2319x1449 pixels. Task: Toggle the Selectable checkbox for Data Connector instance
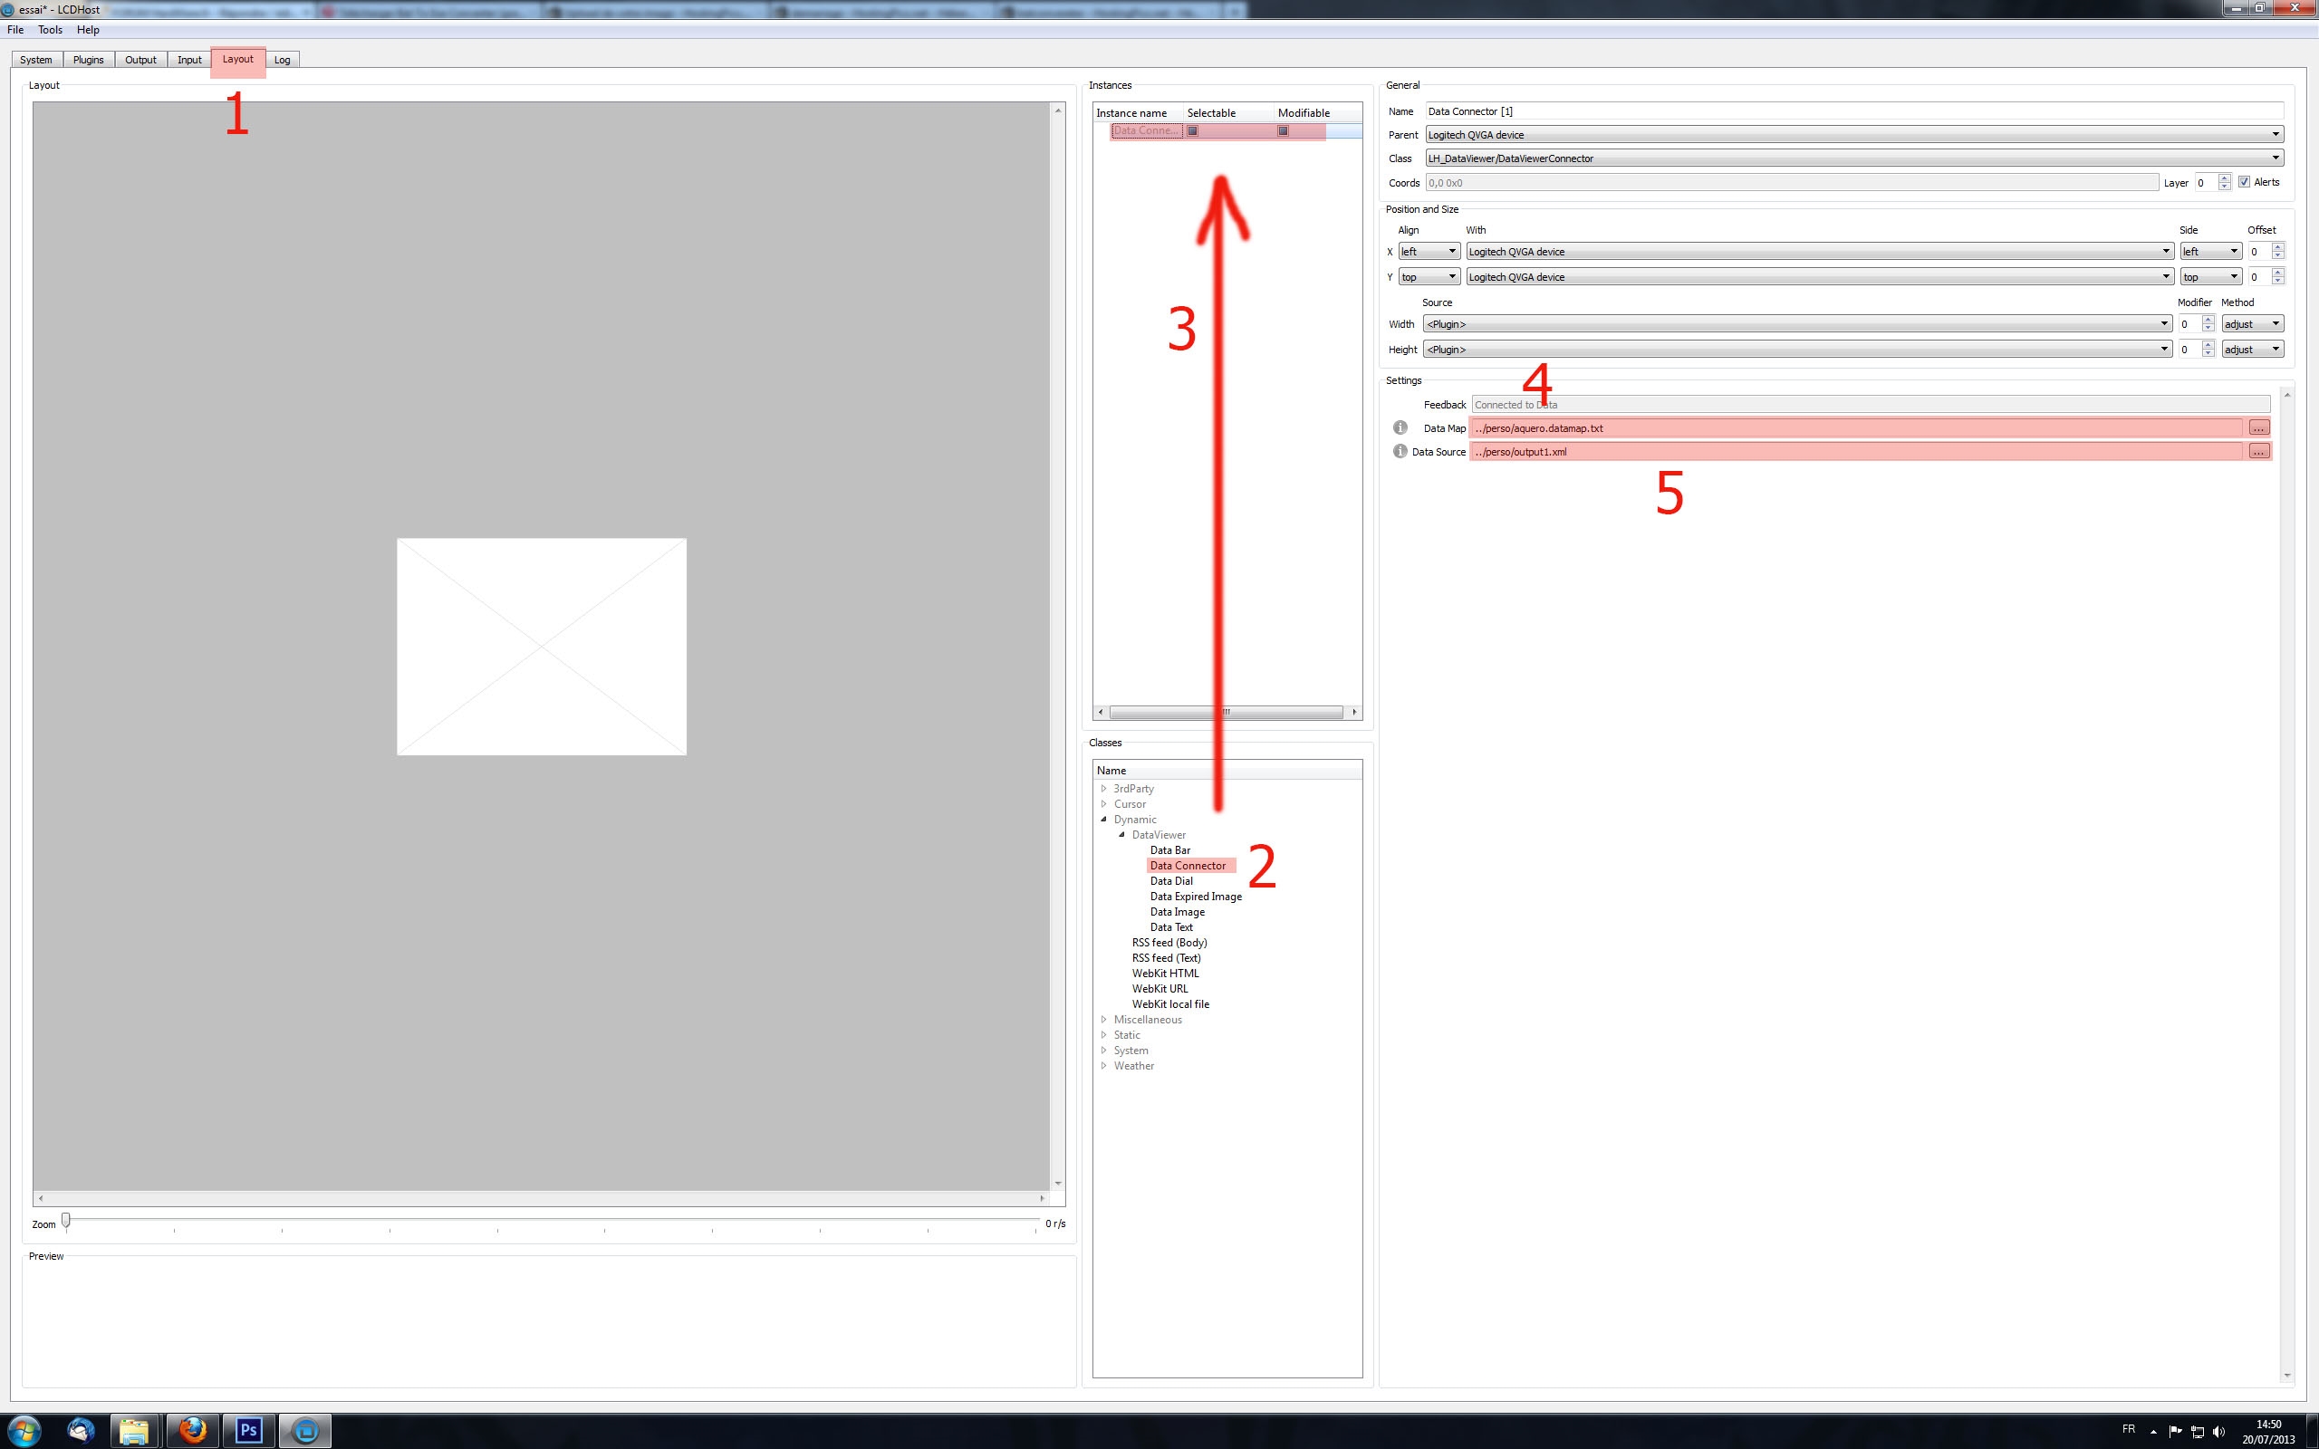coord(1193,131)
